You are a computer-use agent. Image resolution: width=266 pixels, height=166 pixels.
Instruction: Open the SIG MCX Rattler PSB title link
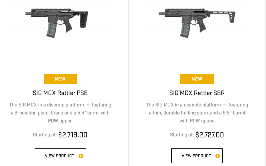(60, 93)
